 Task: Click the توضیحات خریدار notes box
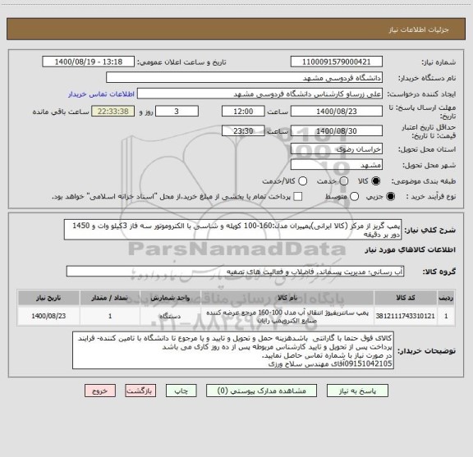coord(233,350)
